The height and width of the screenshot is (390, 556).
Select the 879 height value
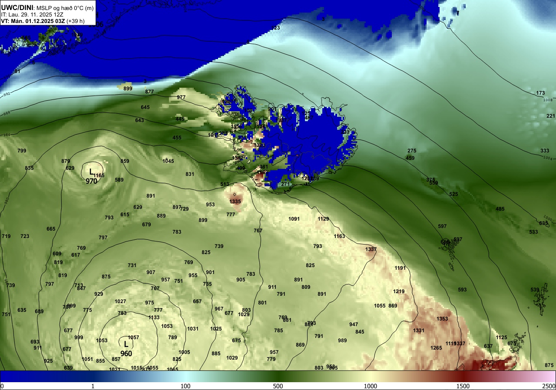pyautogui.click(x=66, y=161)
